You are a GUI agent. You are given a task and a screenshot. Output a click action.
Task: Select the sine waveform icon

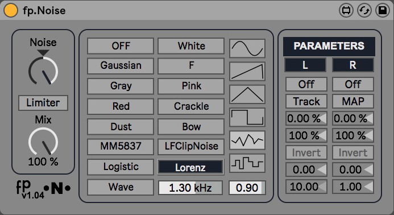click(x=247, y=48)
